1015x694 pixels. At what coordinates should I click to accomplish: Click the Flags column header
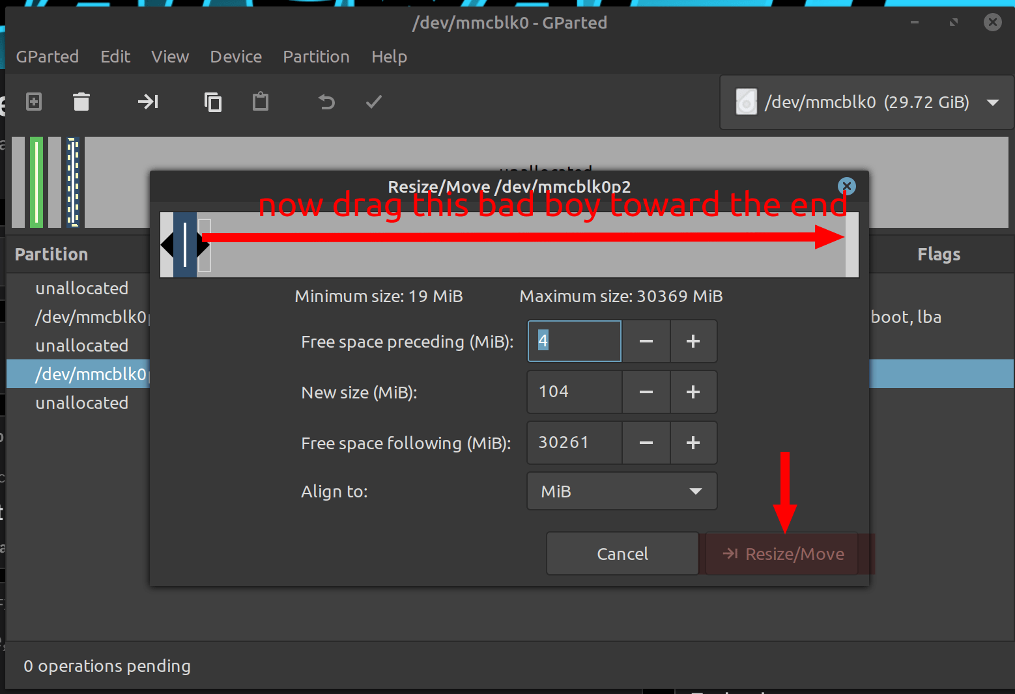[x=939, y=255]
